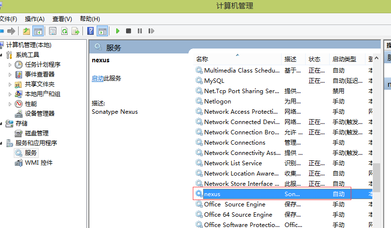
Task: Select 服务和应用程序 tree item
Action: (x=36, y=143)
